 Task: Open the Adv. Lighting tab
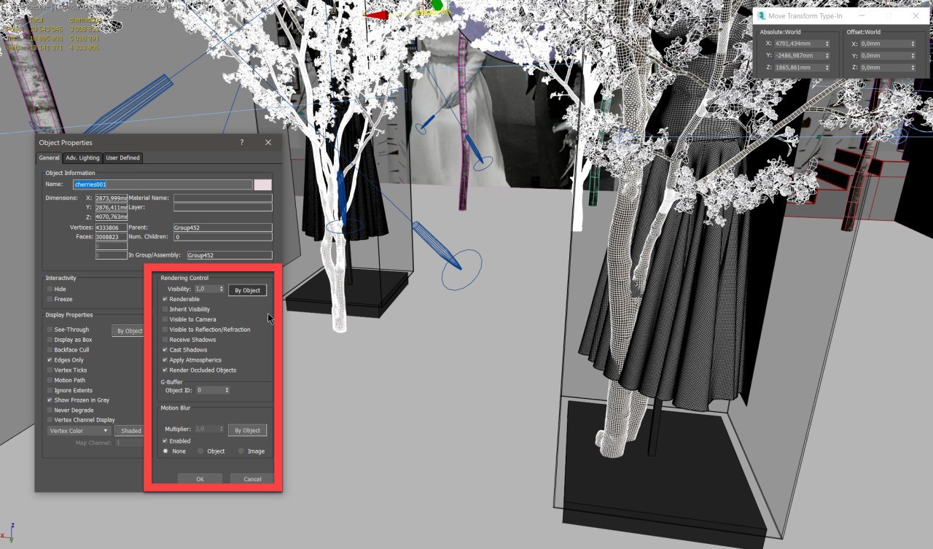(x=82, y=157)
